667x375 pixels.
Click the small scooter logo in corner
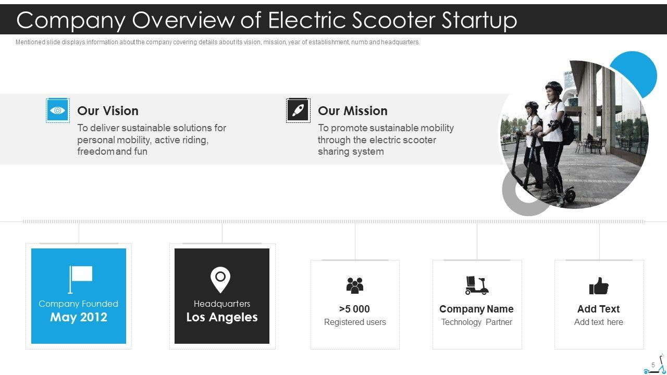(x=656, y=365)
